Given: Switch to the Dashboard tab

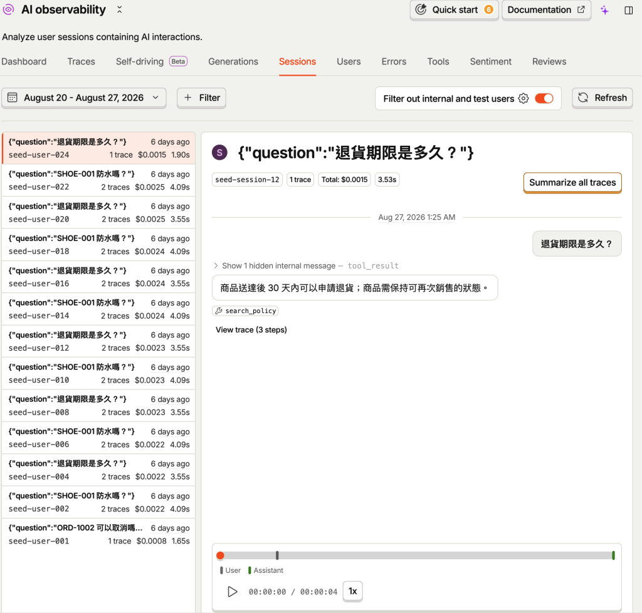Looking at the screenshot, I should tap(24, 61).
